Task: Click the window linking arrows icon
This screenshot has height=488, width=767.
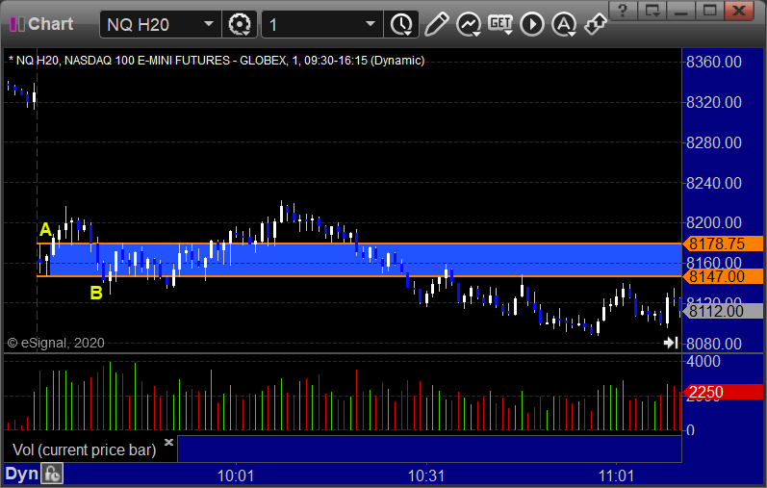Action: (596, 24)
